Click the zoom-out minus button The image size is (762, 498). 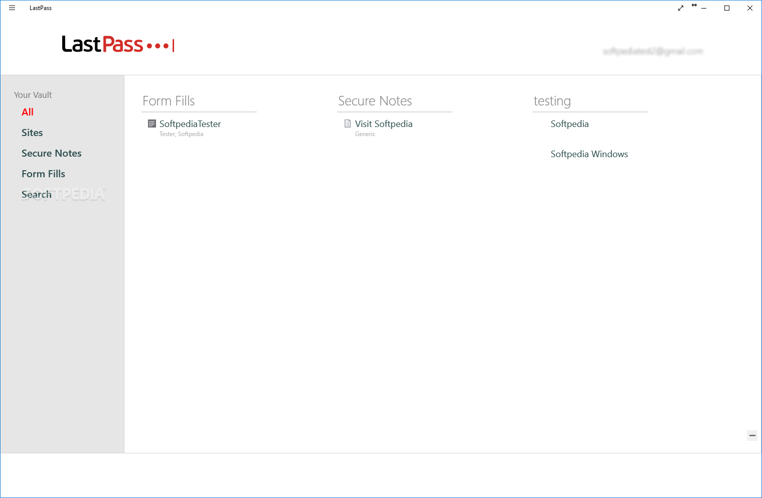[x=752, y=436]
